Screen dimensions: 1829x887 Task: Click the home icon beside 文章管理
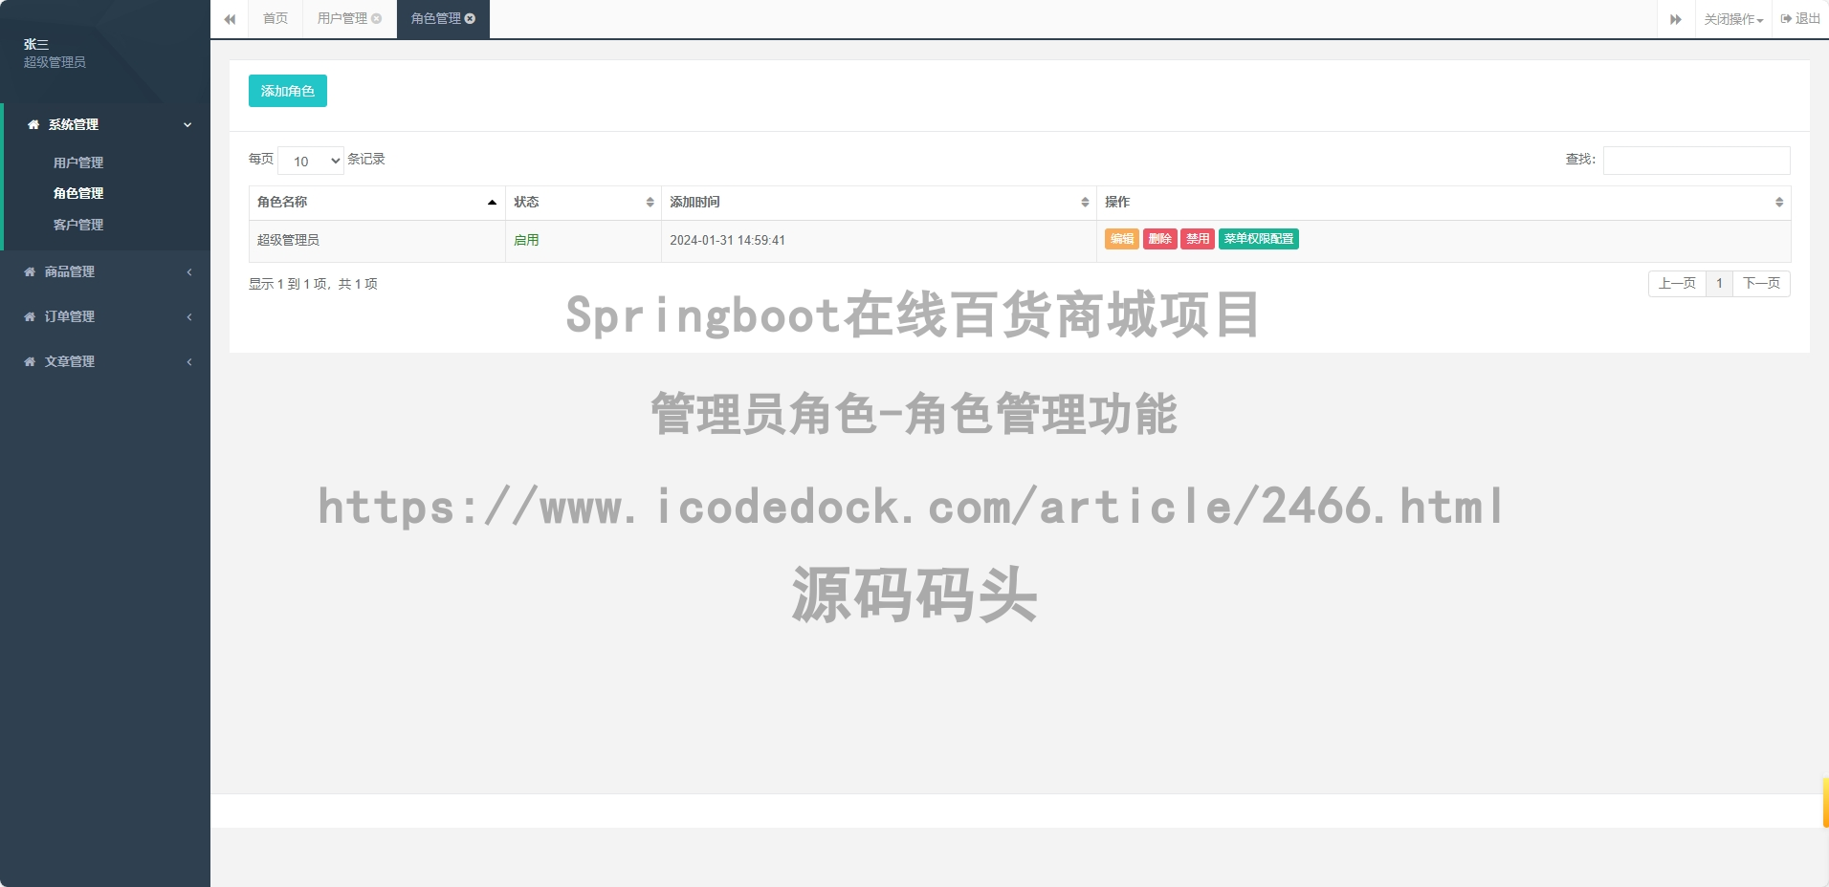click(x=30, y=361)
